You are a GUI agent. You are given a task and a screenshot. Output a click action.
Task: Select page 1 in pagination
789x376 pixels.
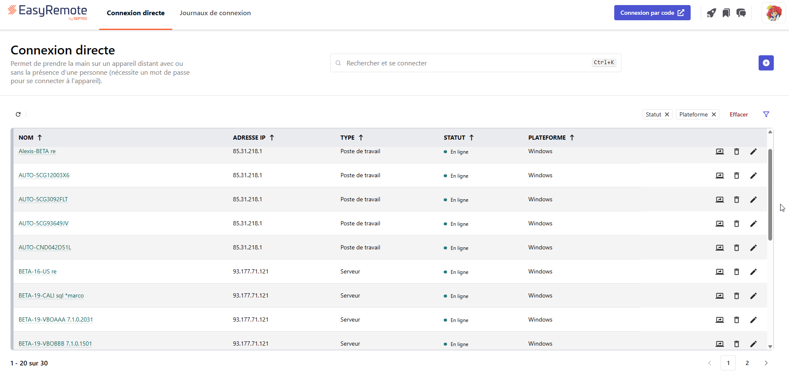coord(728,363)
